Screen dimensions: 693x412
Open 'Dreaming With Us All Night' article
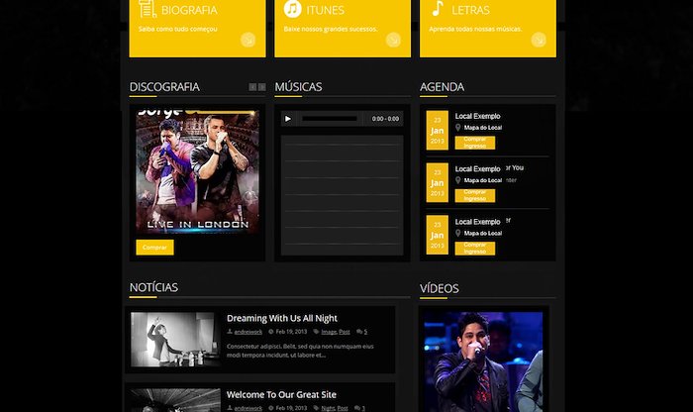(282, 318)
